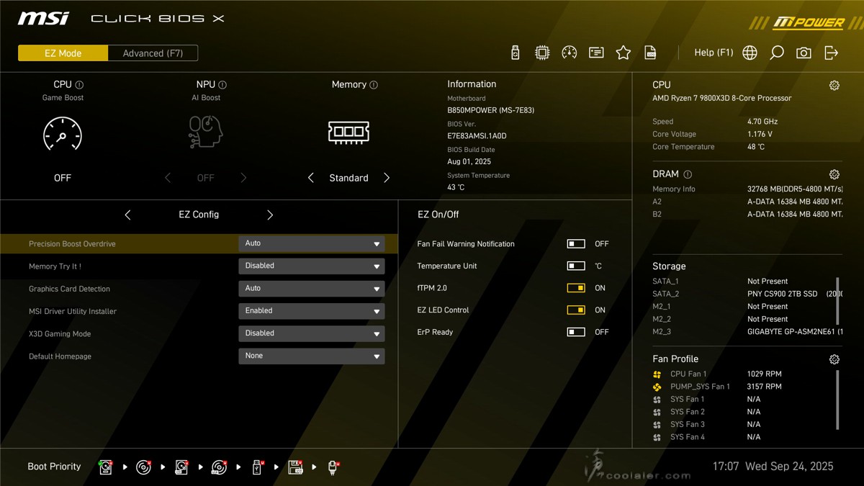Viewport: 864px width, 486px height.
Task: Click the BIOS version E7E83AMSI.1A0D
Action: (x=477, y=136)
